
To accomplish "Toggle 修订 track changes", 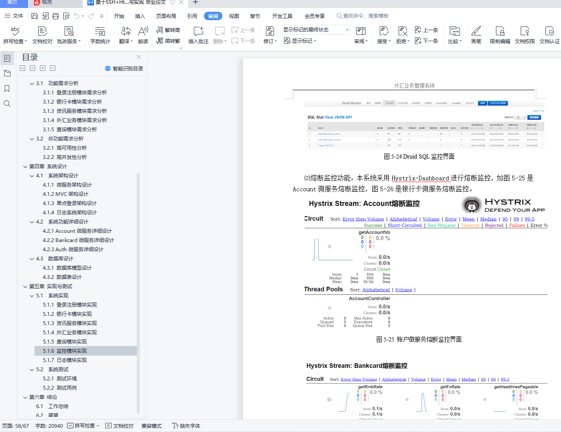I will coord(270,35).
